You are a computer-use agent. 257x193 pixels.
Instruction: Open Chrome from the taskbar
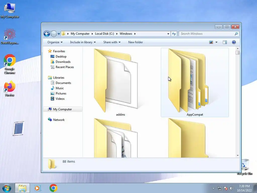point(53,188)
